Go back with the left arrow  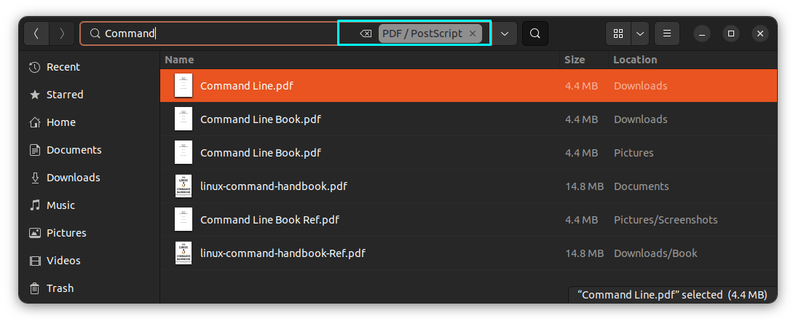point(36,33)
